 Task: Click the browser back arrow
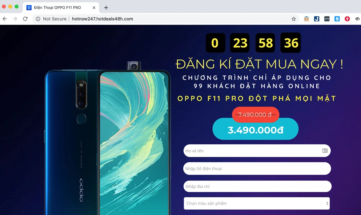[x=5, y=19]
